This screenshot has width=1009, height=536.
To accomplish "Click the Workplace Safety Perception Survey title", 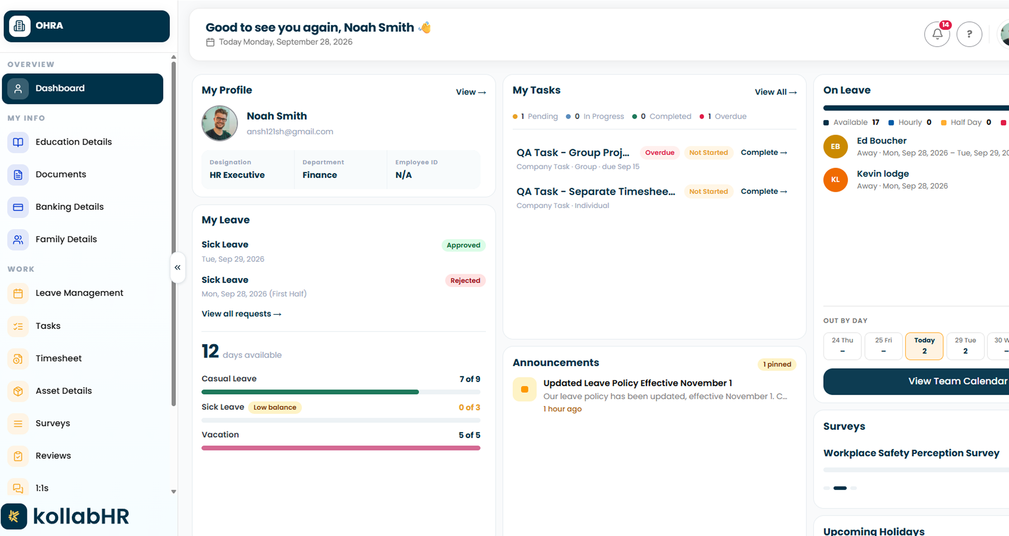I will pos(911,453).
